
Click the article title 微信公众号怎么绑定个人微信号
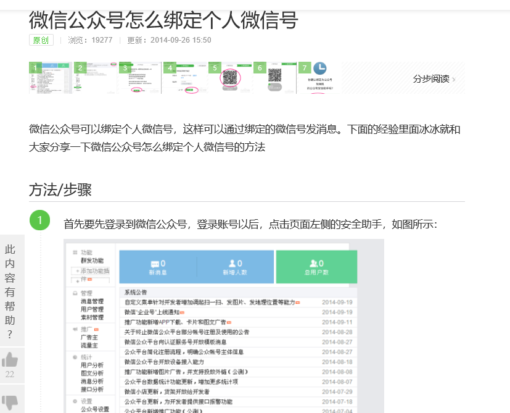click(x=163, y=20)
